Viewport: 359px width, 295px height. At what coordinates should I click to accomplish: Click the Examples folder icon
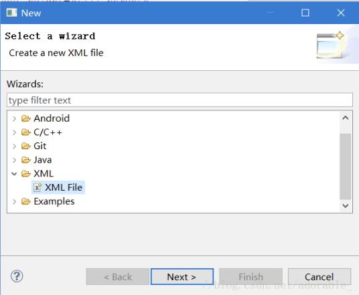26,201
